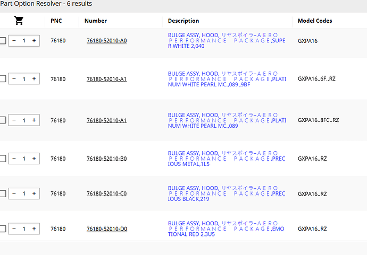This screenshot has width=367, height=255.
Task: Decrease quantity for part 76180-52010-C0
Action: coord(14,194)
